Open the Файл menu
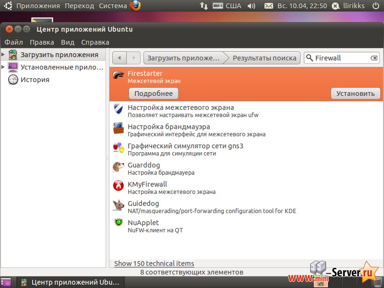This screenshot has width=384, height=288. 13,42
